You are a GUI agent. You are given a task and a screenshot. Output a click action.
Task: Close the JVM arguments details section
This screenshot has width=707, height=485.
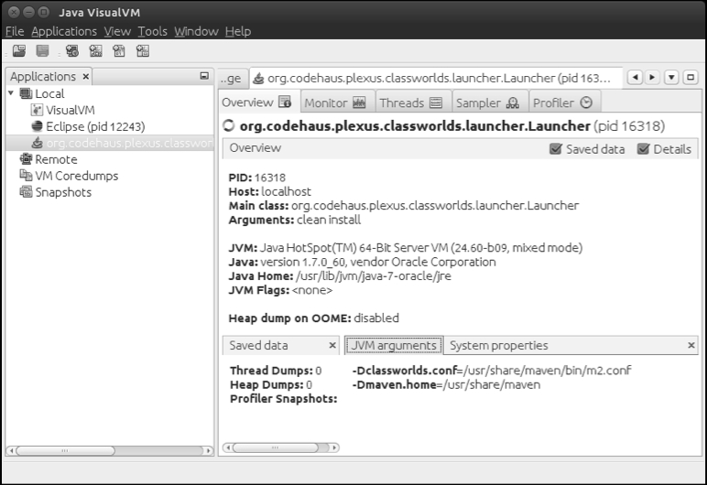[x=691, y=345]
